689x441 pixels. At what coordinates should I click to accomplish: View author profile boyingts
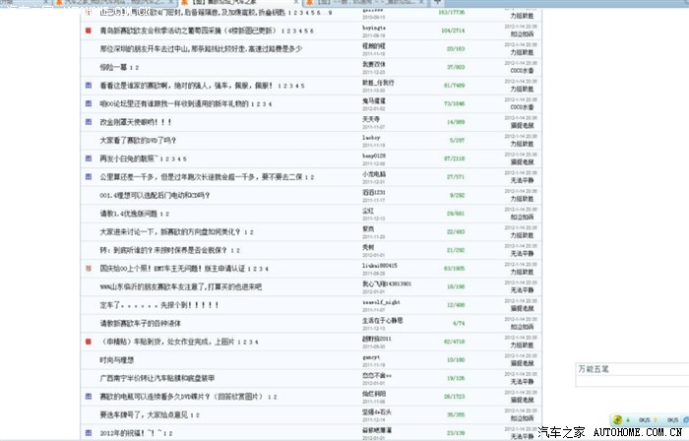click(x=374, y=29)
